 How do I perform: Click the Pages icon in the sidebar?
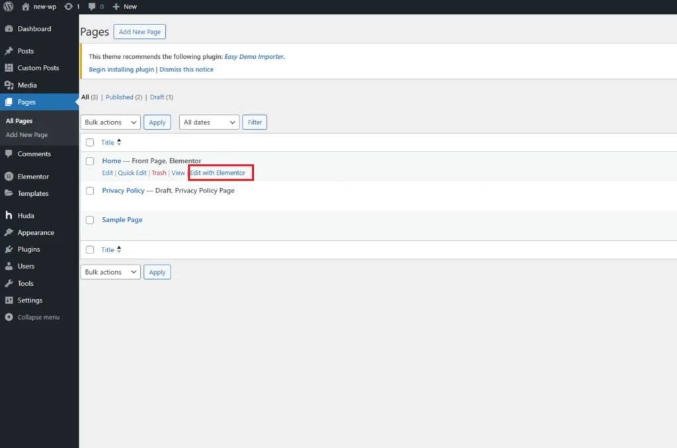click(9, 102)
